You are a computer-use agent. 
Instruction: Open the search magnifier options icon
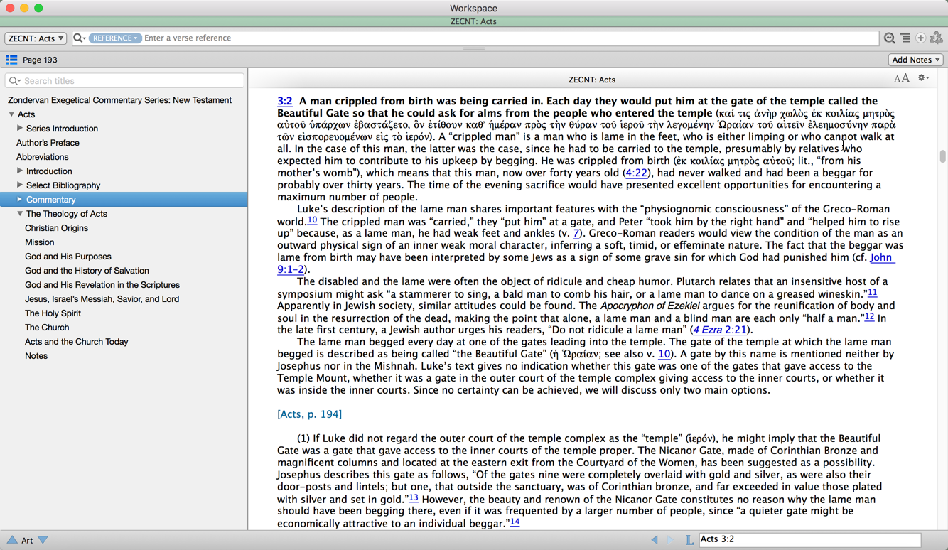tap(79, 38)
